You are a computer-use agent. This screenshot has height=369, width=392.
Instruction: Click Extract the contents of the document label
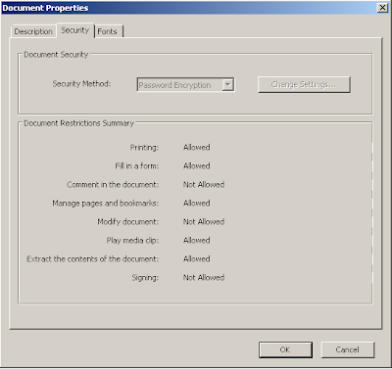coord(93,259)
